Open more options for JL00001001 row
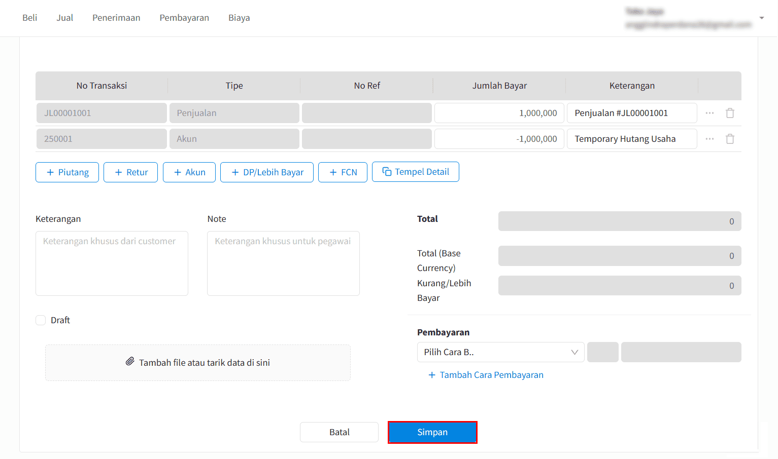 [x=709, y=113]
